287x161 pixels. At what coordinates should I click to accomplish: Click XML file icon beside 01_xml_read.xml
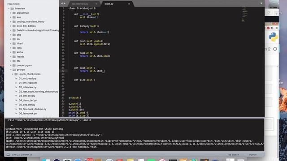(x=16, y=83)
